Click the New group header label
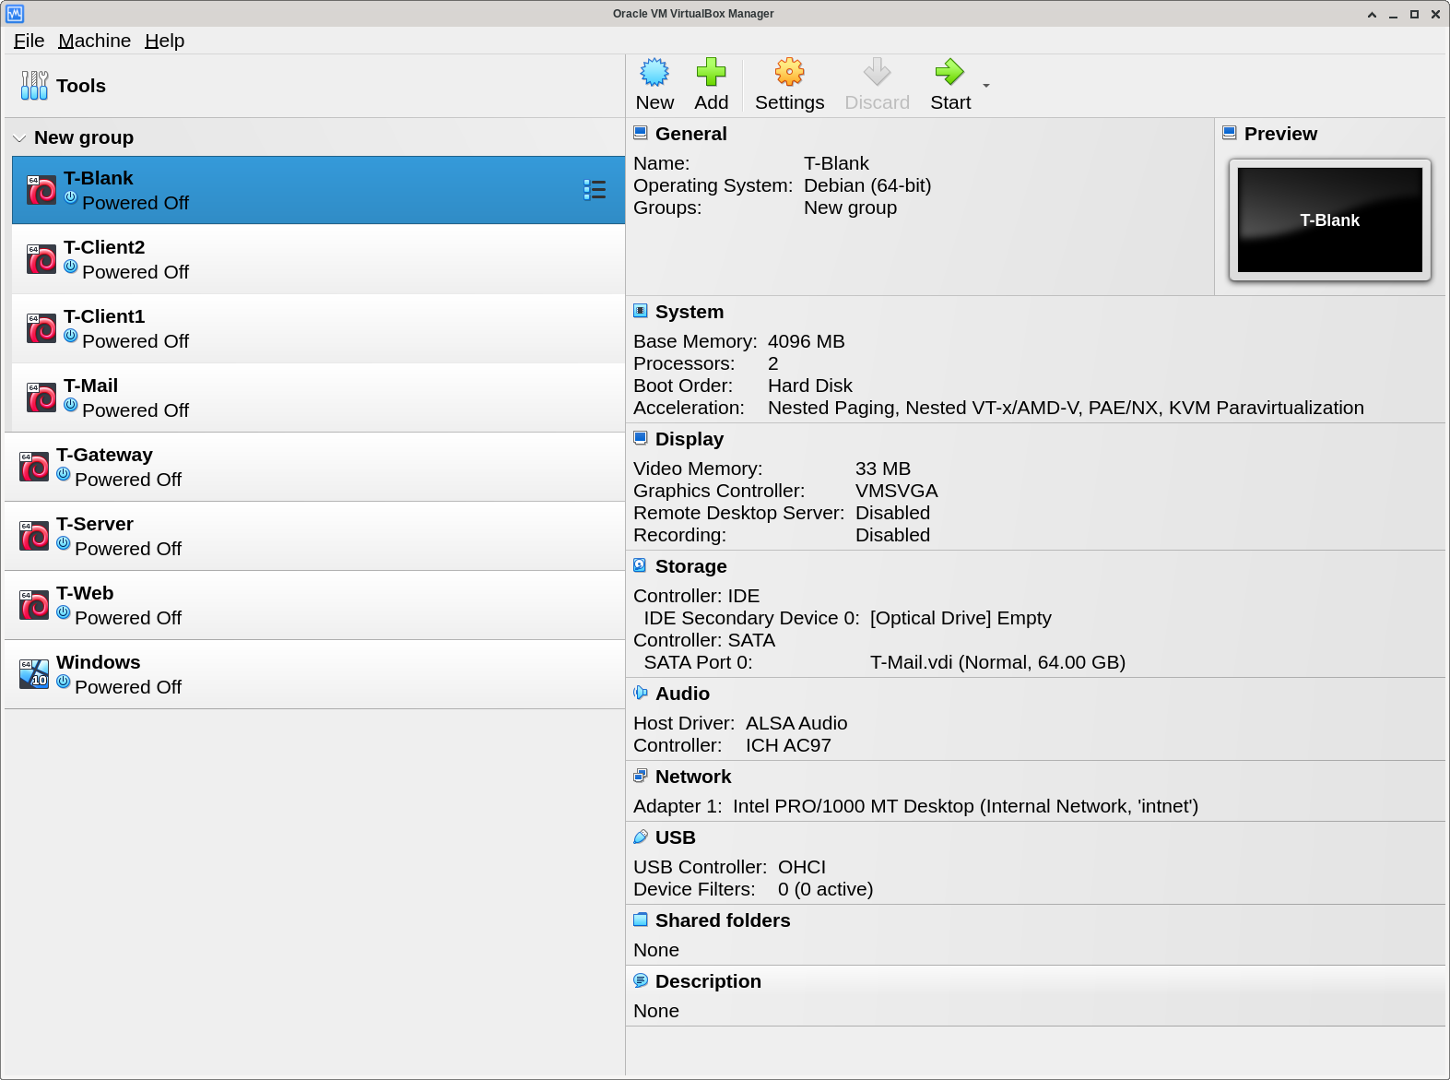 pyautogui.click(x=84, y=137)
